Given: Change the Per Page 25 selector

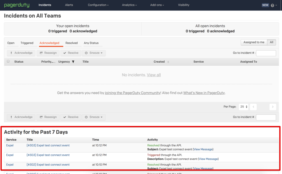Looking at the screenshot, I should (243, 107).
